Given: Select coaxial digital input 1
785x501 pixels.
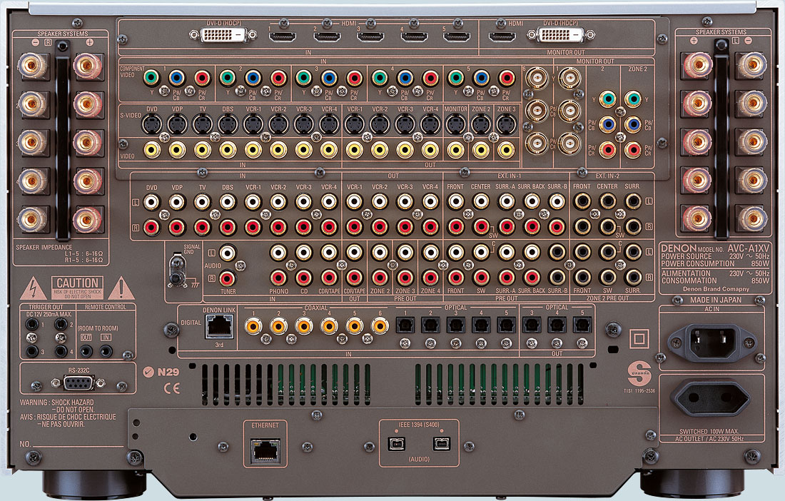Looking at the screenshot, I should [x=253, y=326].
